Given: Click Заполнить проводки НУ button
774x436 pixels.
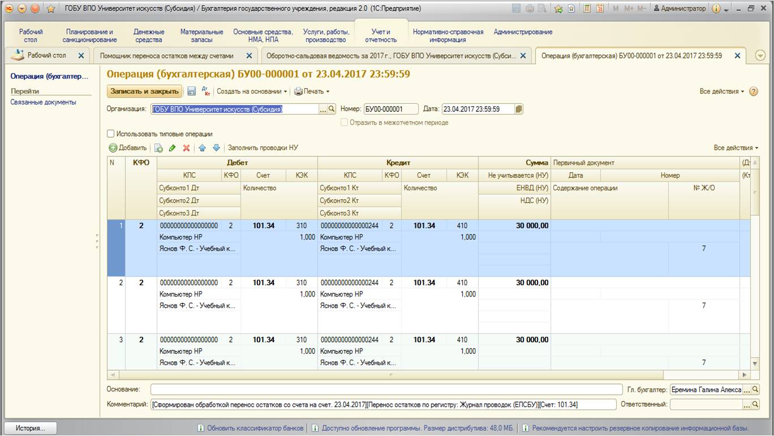Looking at the screenshot, I should 263,148.
